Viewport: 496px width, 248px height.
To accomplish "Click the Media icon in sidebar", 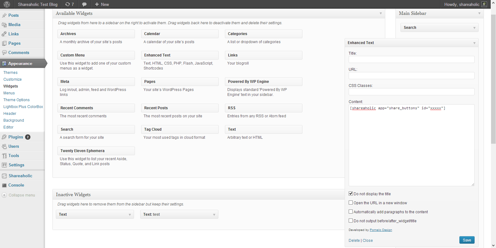I will click(x=4, y=25).
